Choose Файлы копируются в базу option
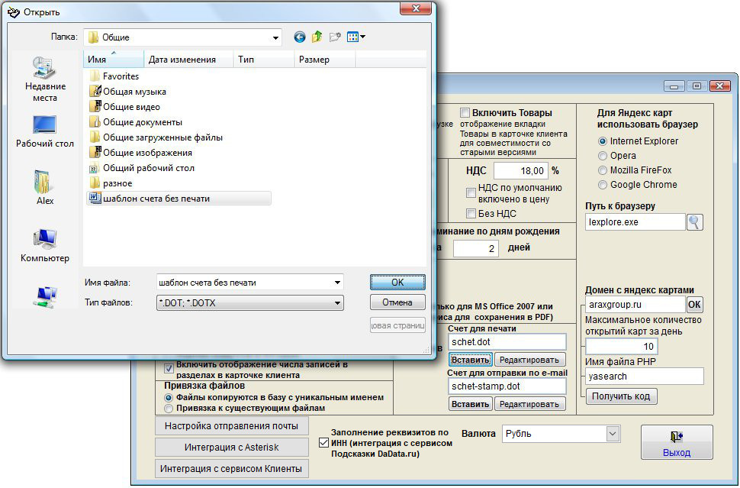The width and height of the screenshot is (740, 488). [168, 398]
